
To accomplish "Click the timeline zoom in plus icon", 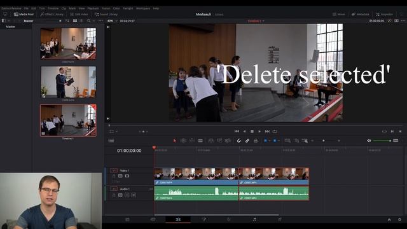I will coord(339,141).
